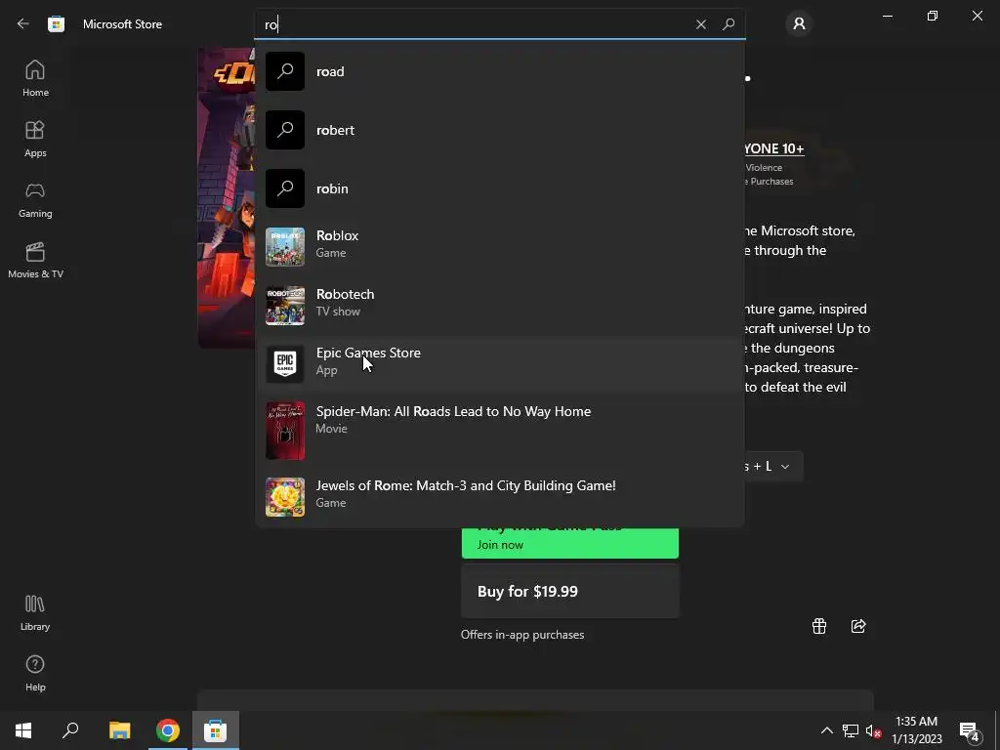1000x750 pixels.
Task: Open the Movies & TV section
Action: [x=35, y=260]
